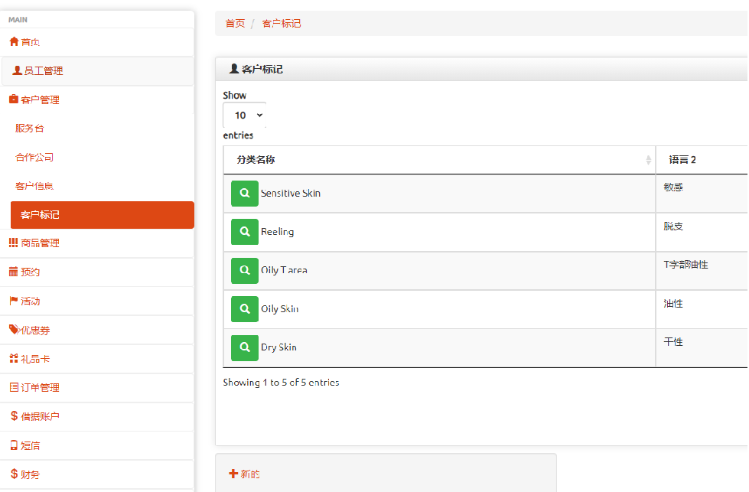This screenshot has height=492, width=749.
Task: Sort table by the 分类名称 column arrows
Action: 648,160
